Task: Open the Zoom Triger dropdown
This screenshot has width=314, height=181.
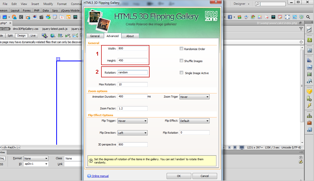Action: (x=194, y=97)
